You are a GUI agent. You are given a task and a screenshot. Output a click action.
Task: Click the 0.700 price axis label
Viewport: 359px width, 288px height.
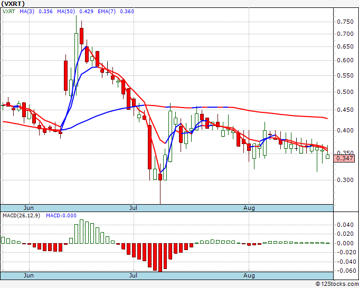(x=345, y=34)
